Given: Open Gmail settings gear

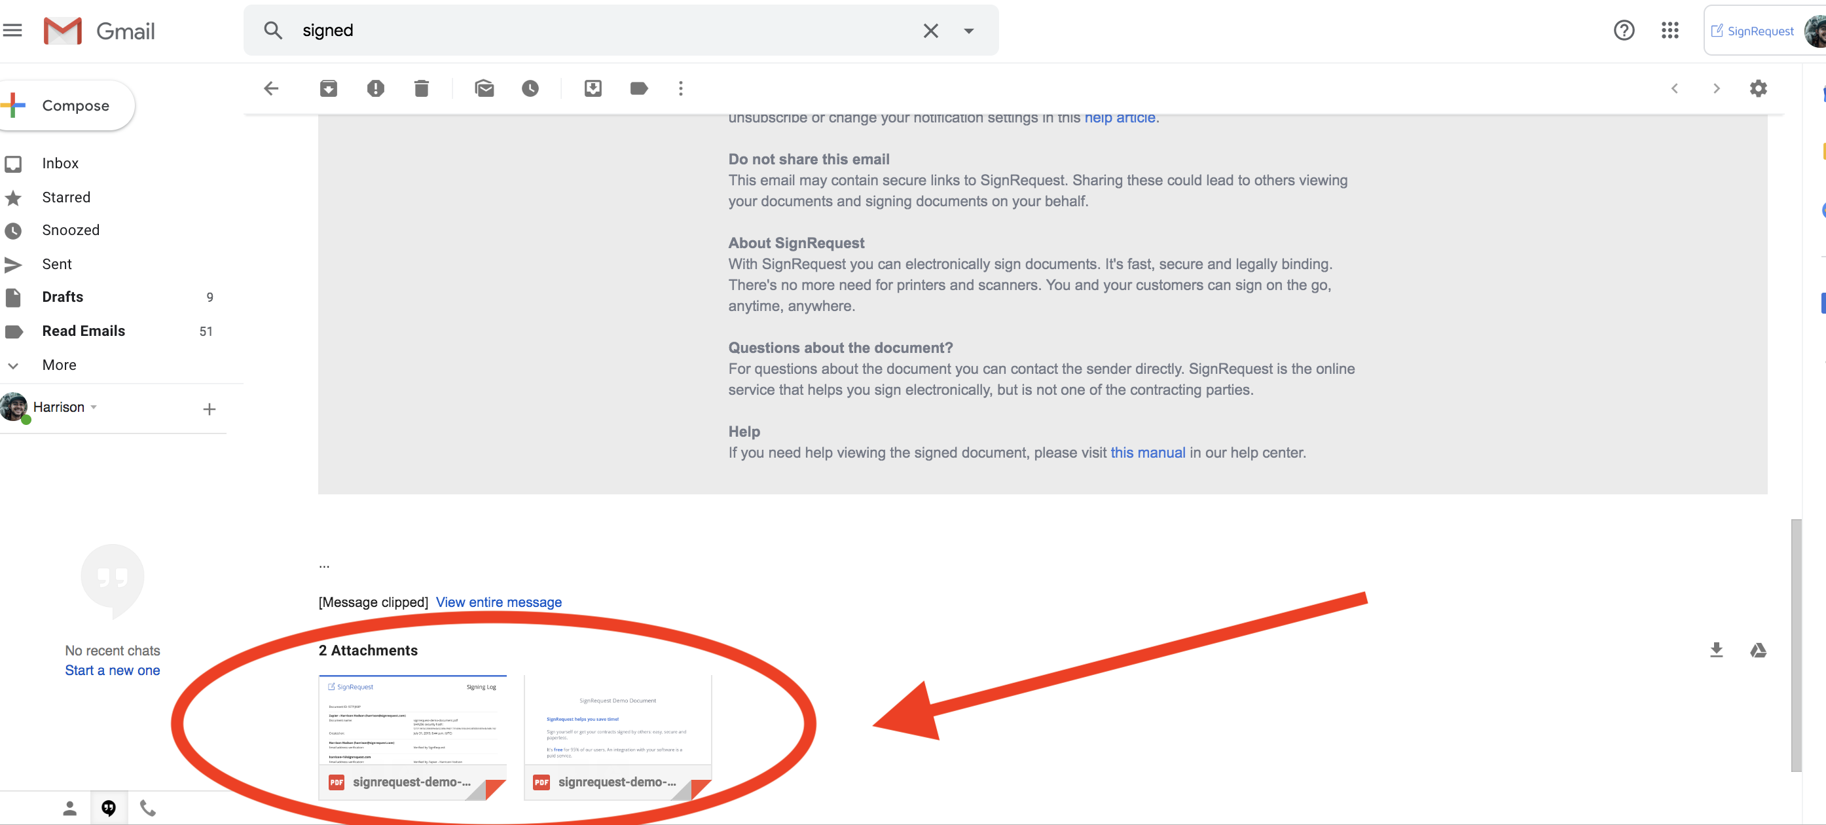Looking at the screenshot, I should [x=1759, y=88].
